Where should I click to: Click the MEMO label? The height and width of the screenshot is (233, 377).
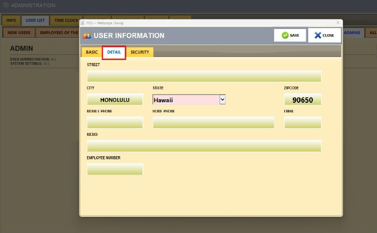[x=92, y=134]
